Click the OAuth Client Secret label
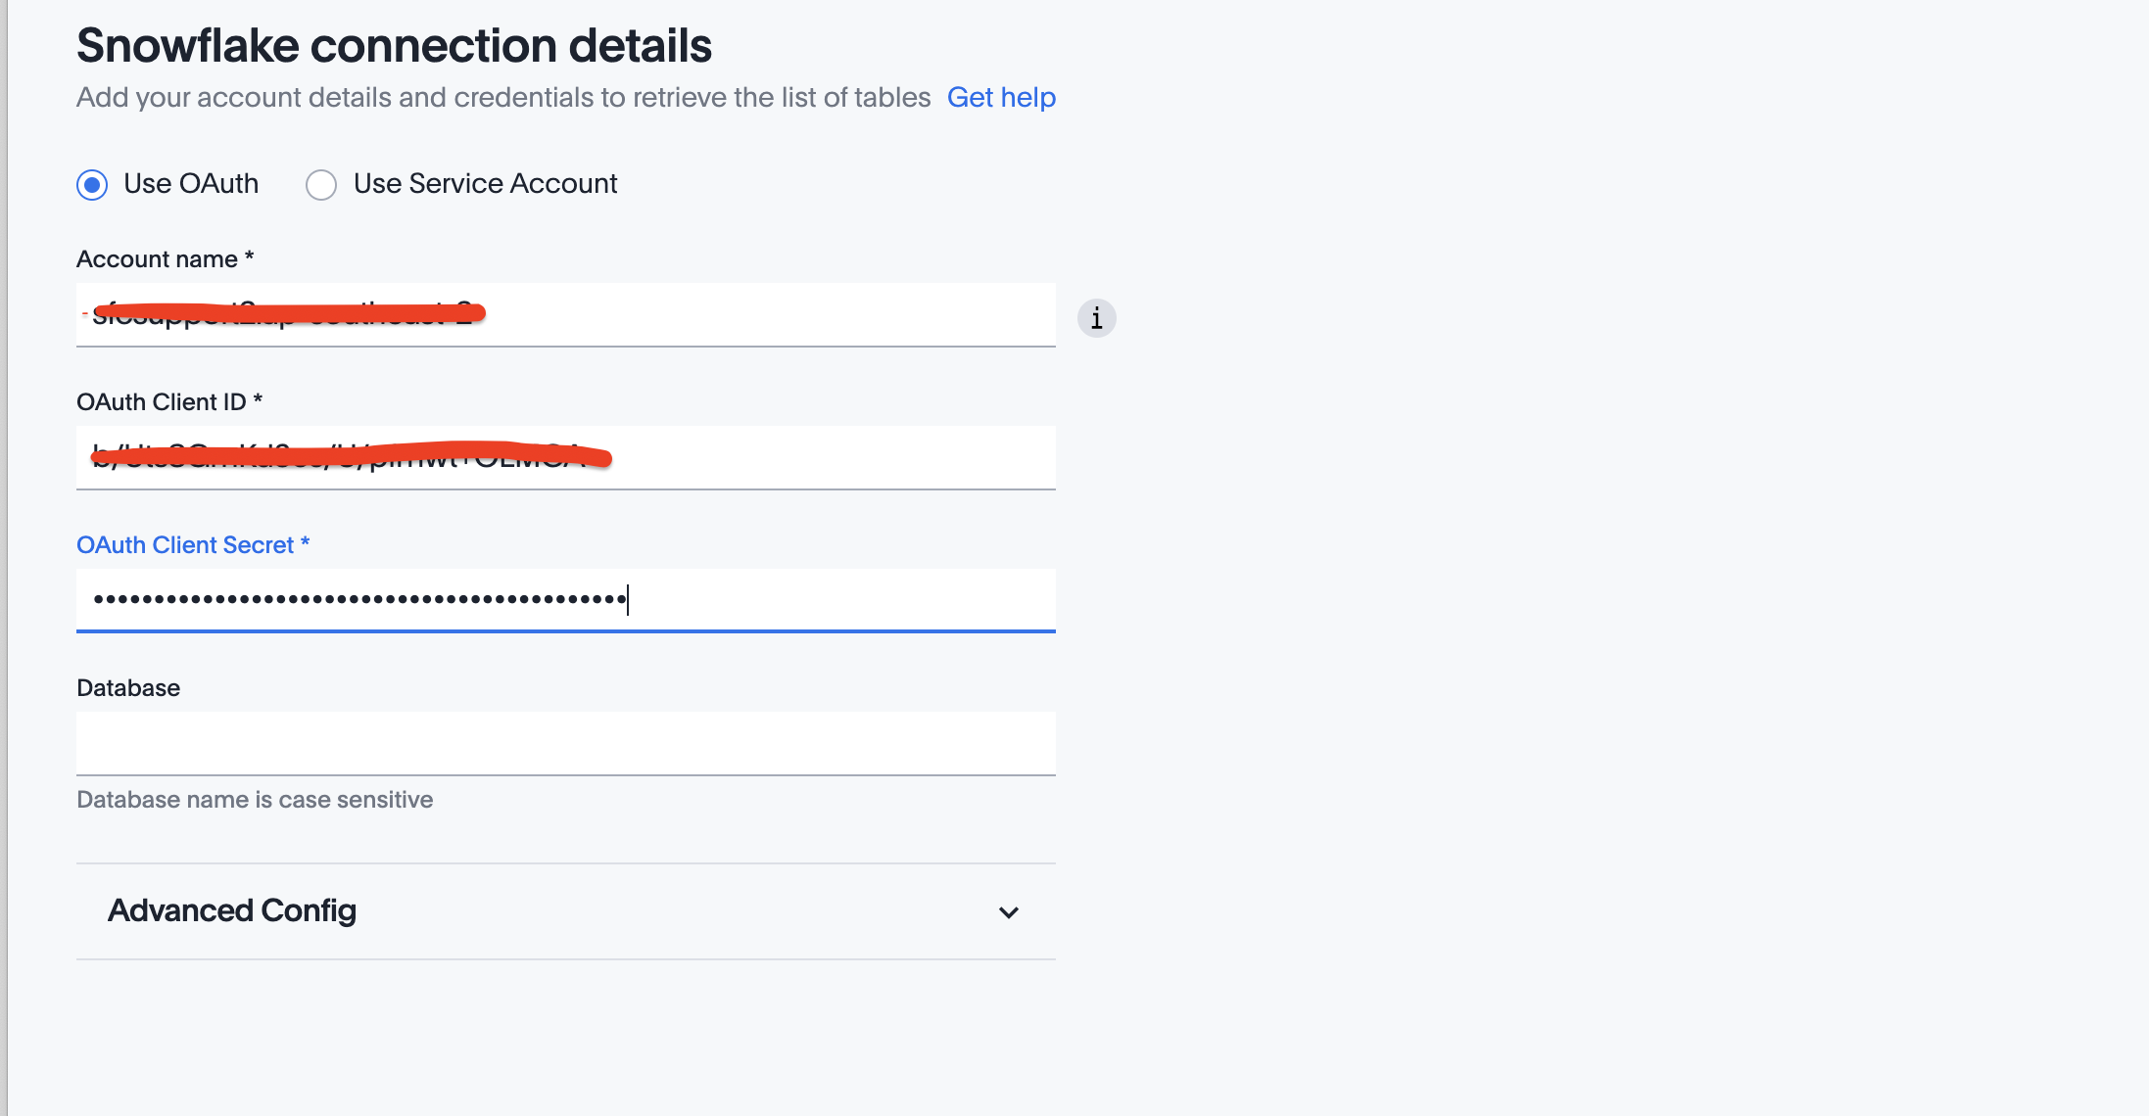2149x1116 pixels. click(x=193, y=544)
